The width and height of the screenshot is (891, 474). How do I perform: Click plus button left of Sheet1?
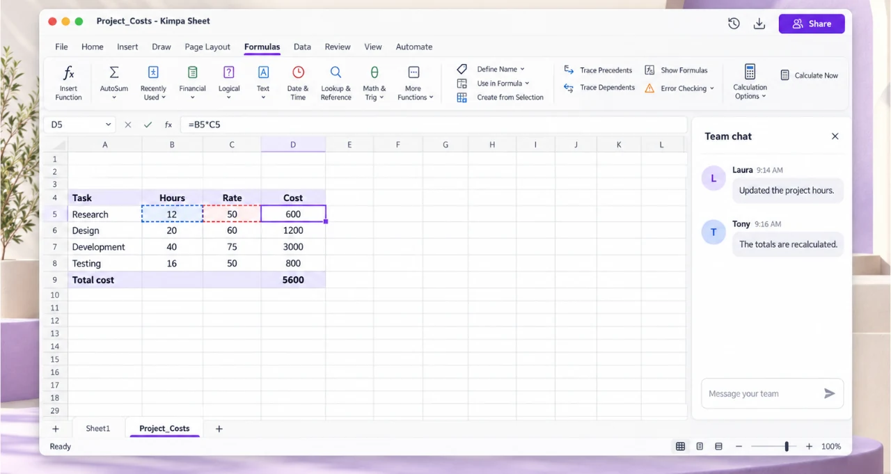point(56,429)
